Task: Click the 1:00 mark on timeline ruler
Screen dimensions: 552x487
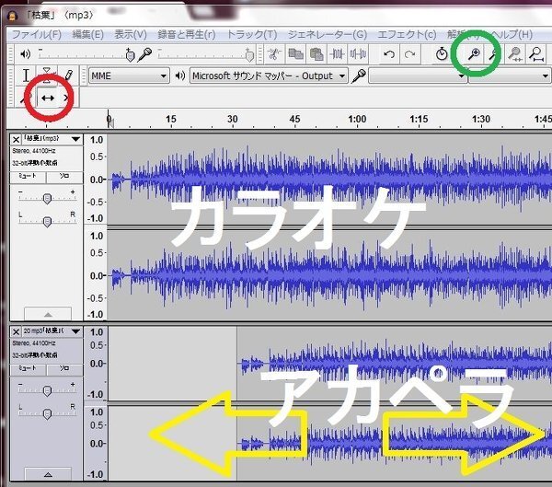Action: (357, 120)
